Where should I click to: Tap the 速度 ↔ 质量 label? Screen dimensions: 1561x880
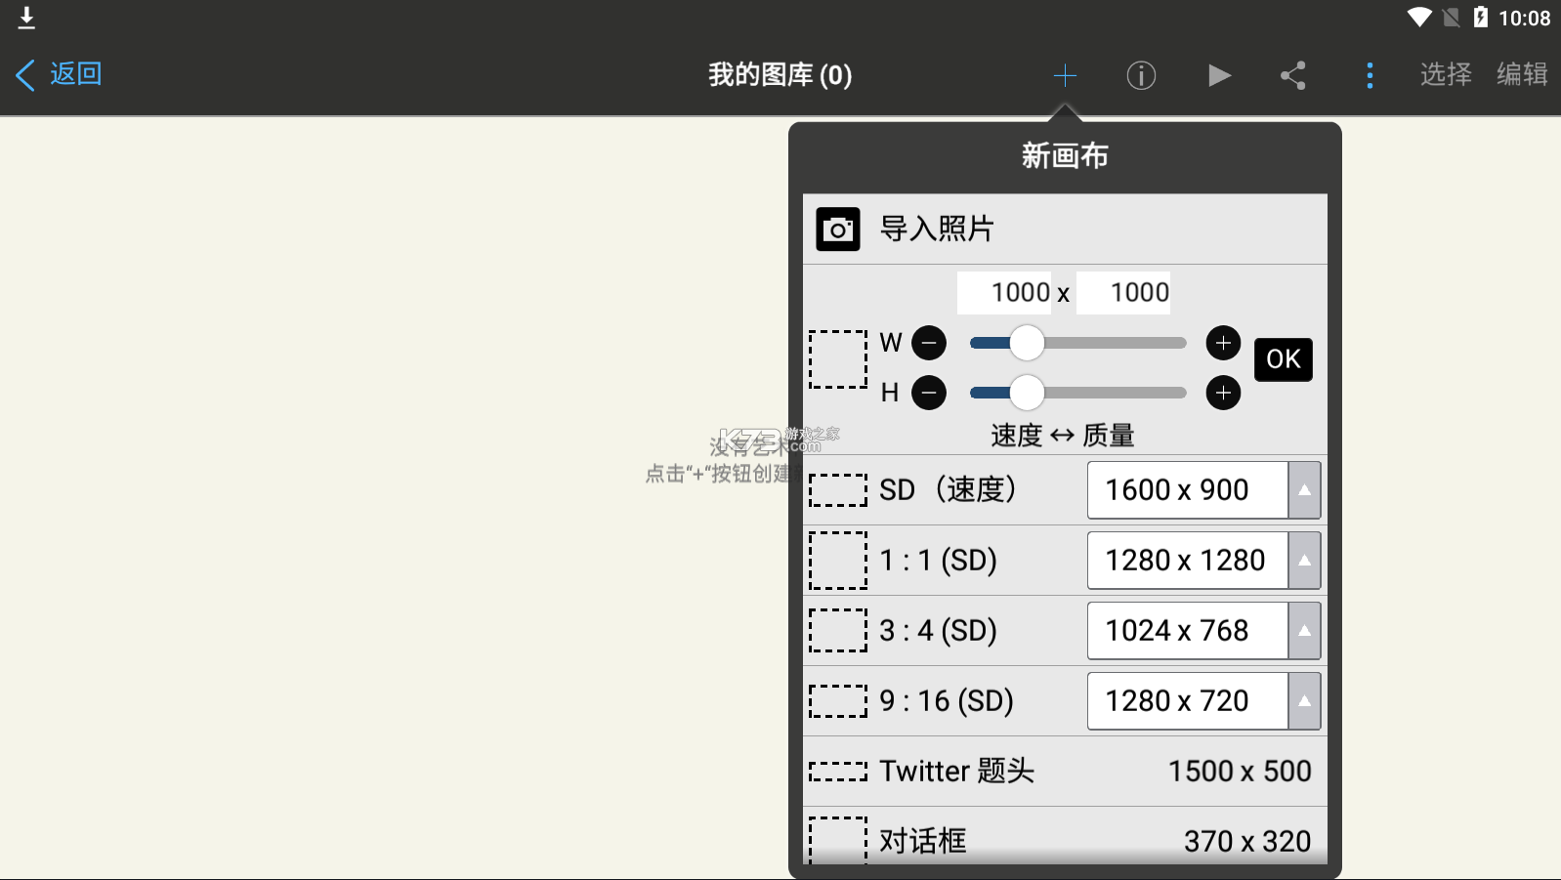[1063, 436]
